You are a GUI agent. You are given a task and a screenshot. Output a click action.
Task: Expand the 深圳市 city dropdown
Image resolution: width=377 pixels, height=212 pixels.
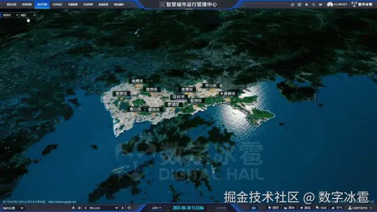[x=10, y=15]
